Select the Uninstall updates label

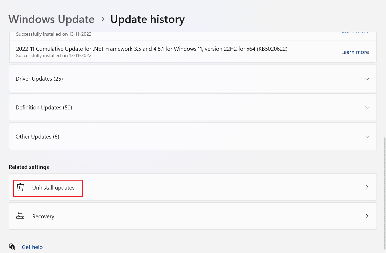coord(53,188)
